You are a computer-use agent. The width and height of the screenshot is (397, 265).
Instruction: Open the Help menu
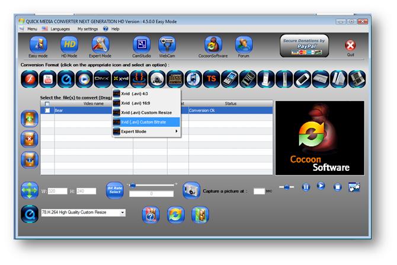115,29
